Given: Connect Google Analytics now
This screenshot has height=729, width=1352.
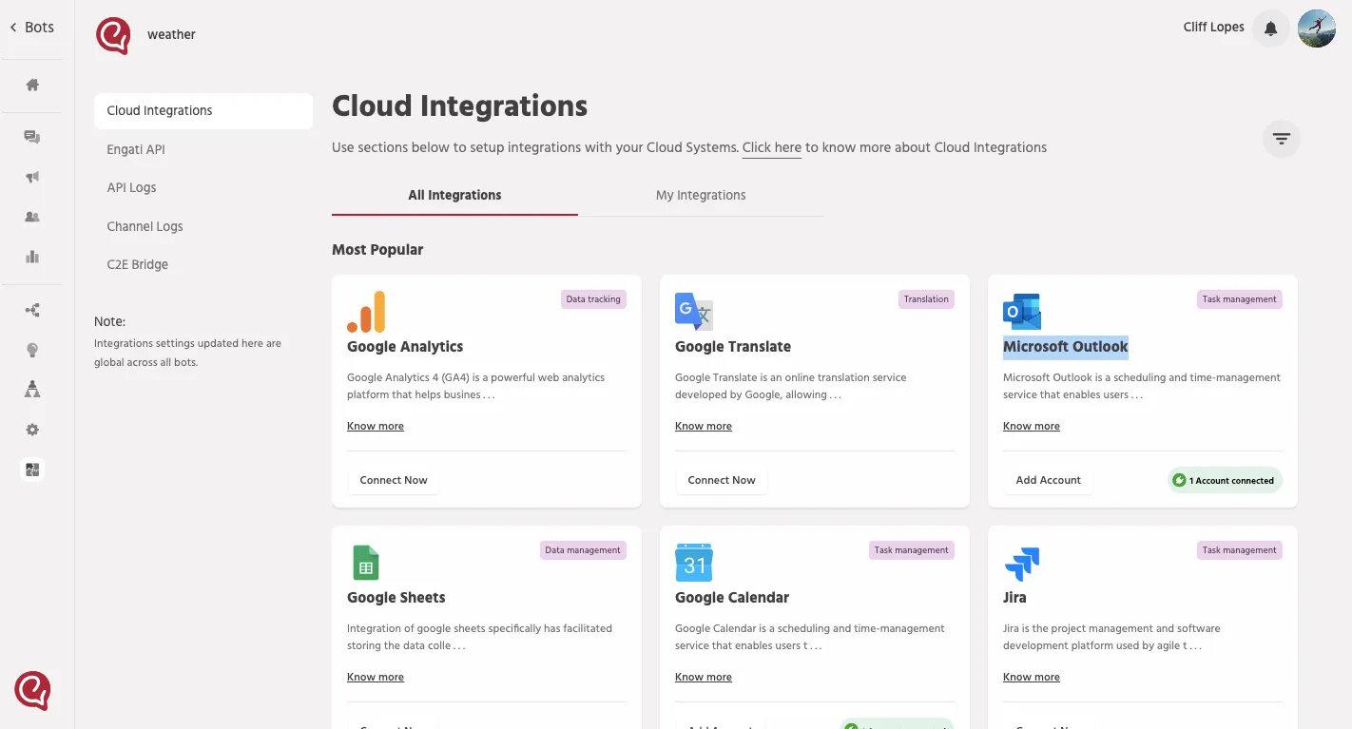Looking at the screenshot, I should click(x=394, y=481).
